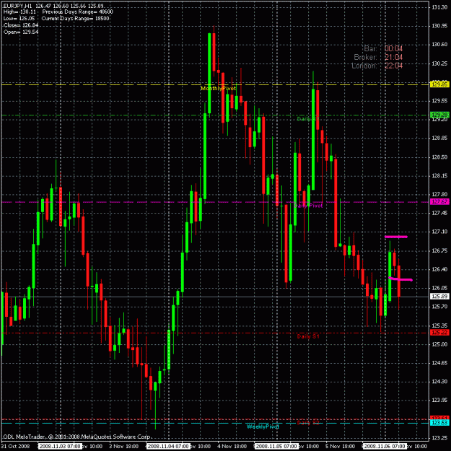Click the 2008.11.04 07:00 date marker
451x451 pixels.
[168, 447]
